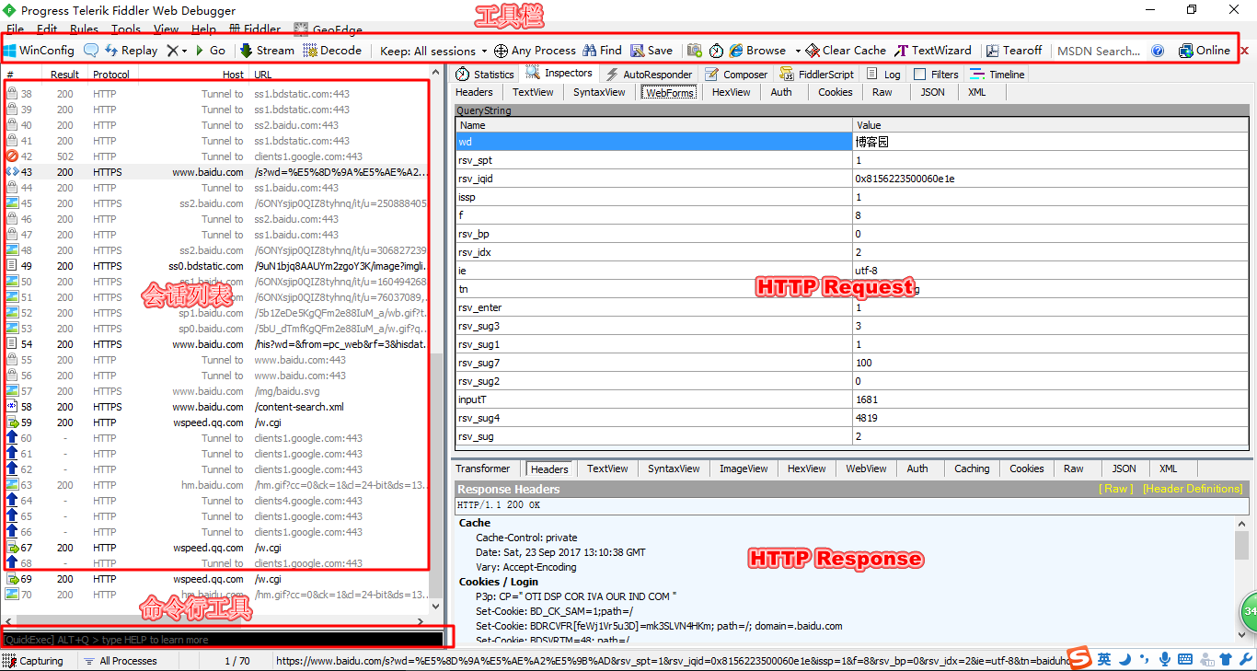
Task: Click the camera screenshot icon in toolbar
Action: click(x=695, y=51)
